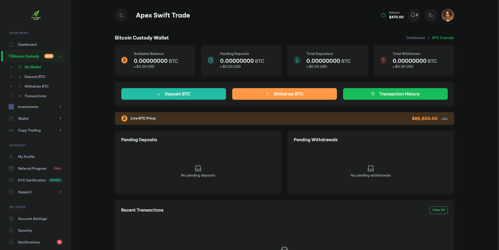Click the NEW badge on Bitcoin Custody
The height and width of the screenshot is (250, 499).
click(x=49, y=56)
